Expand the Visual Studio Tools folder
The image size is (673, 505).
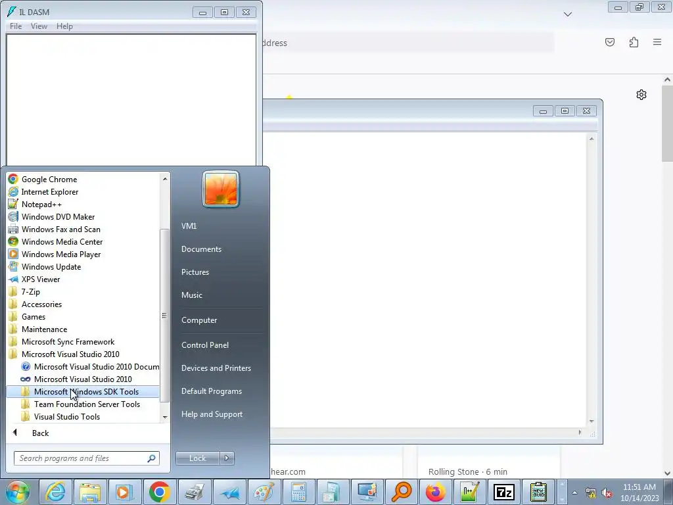click(83, 416)
